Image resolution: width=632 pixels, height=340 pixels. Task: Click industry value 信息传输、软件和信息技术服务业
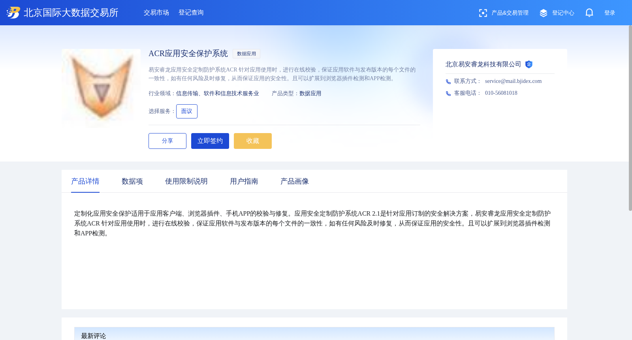coord(218,94)
